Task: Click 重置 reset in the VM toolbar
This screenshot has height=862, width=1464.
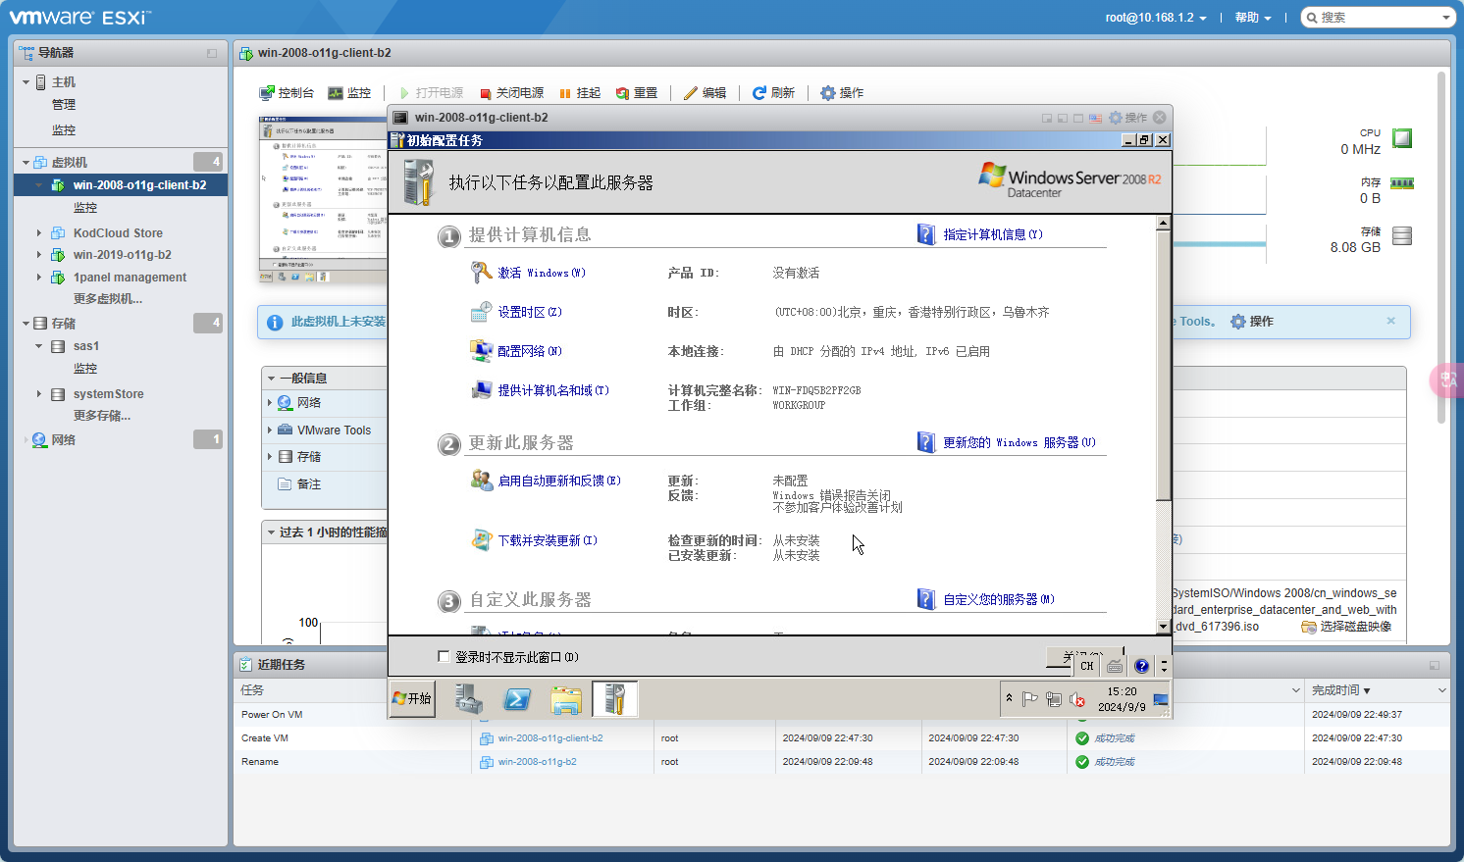Action: [637, 93]
